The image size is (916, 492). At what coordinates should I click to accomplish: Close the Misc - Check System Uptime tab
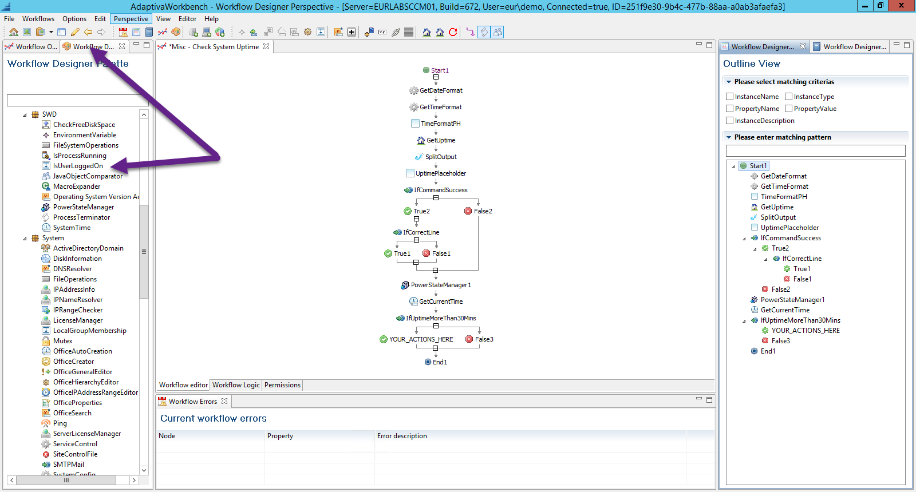[x=266, y=47]
